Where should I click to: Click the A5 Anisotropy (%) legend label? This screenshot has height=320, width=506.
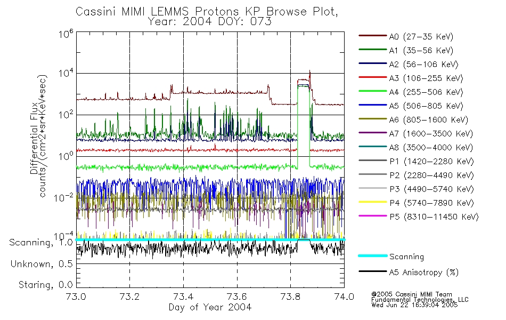point(424,273)
